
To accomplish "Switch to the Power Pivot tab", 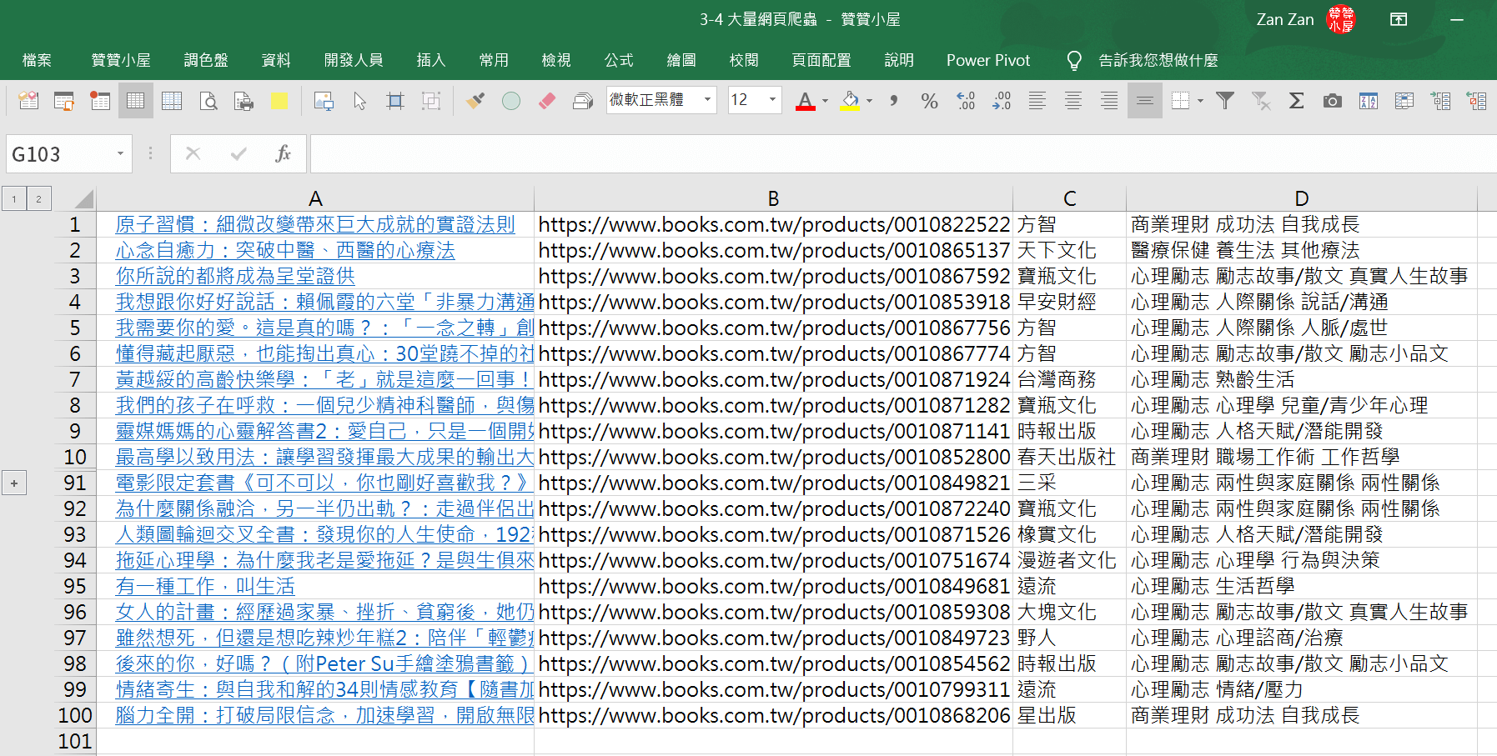I will point(988,61).
